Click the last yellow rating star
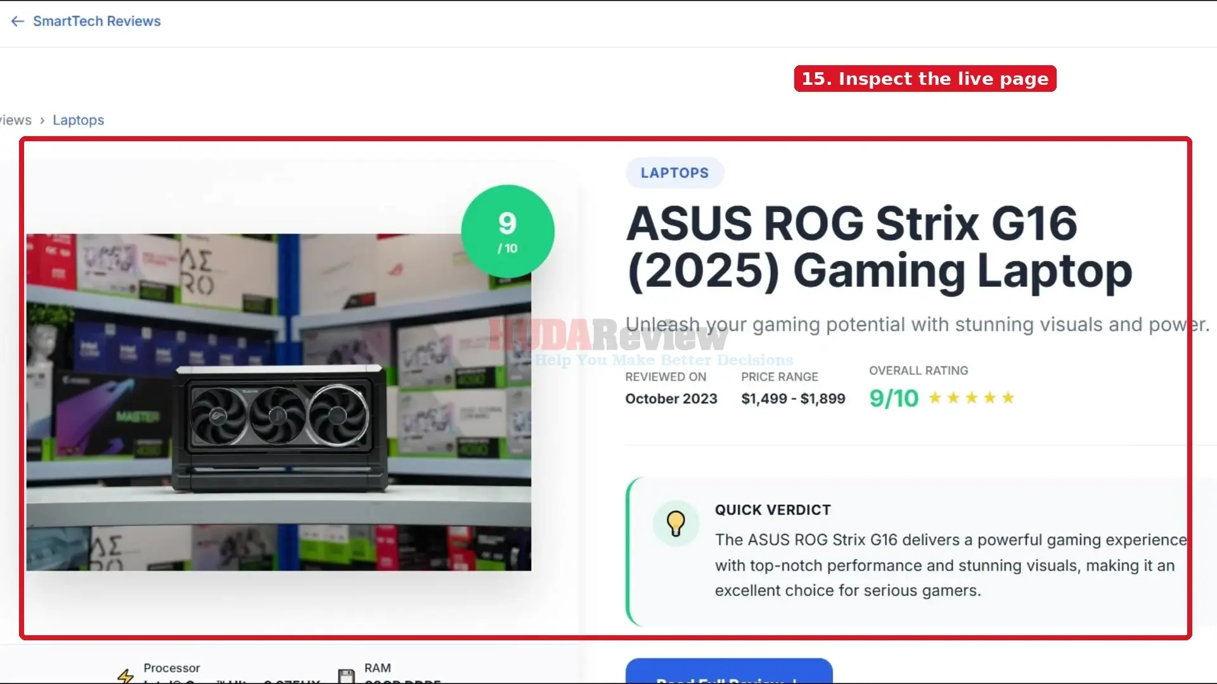The height and width of the screenshot is (684, 1217). (1008, 398)
